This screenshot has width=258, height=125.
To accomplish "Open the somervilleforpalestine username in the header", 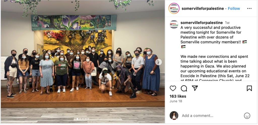I will (203, 9).
